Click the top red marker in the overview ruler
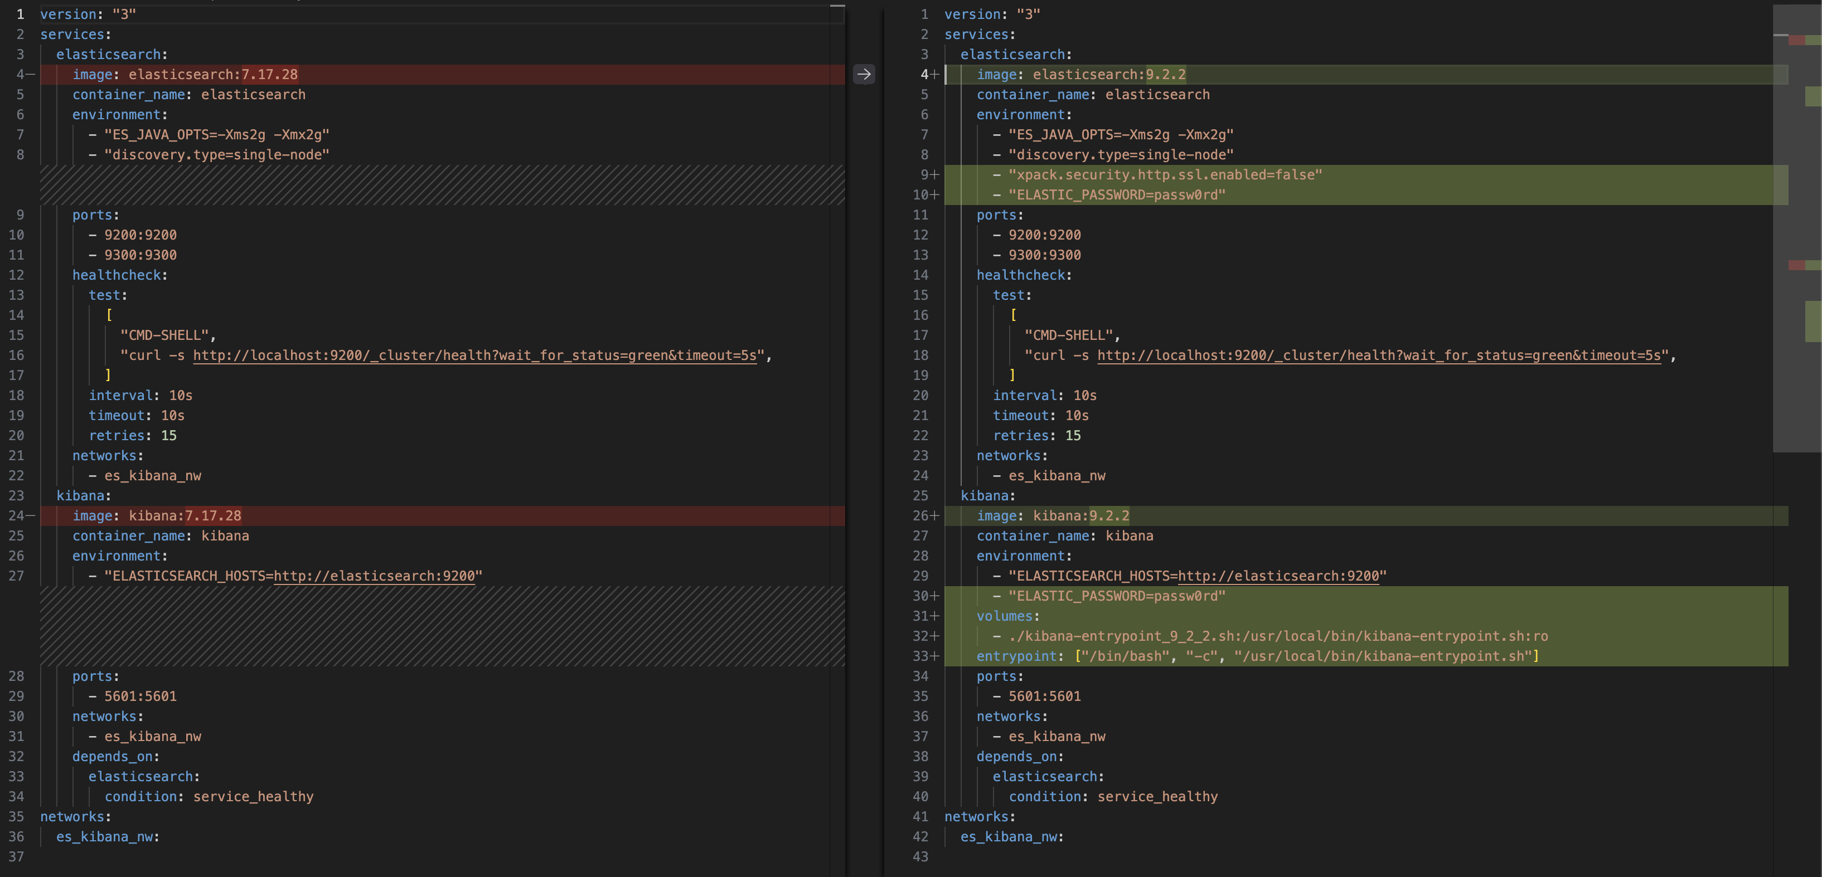This screenshot has height=877, width=1822. coord(1796,40)
